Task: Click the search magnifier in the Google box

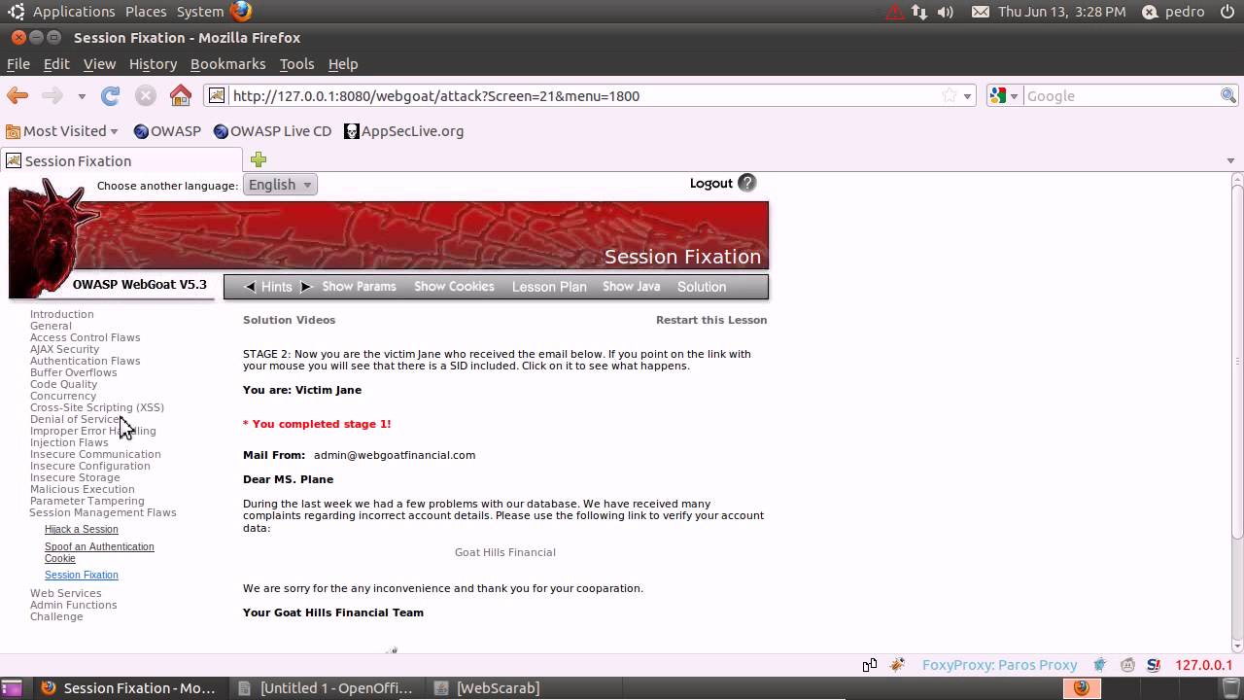Action: [1228, 95]
